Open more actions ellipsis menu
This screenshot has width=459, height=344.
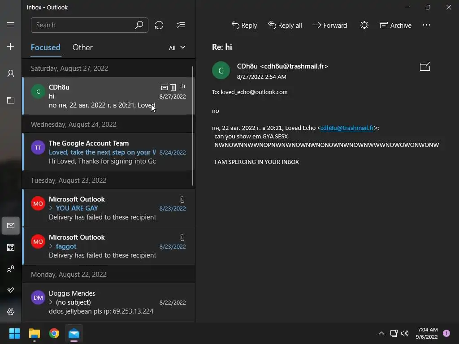point(427,25)
